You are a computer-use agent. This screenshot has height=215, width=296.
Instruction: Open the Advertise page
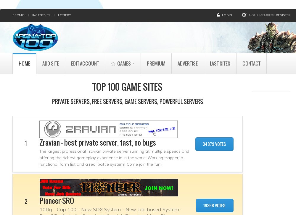(x=188, y=64)
